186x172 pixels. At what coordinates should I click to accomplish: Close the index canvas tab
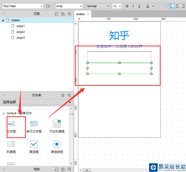point(88,14)
